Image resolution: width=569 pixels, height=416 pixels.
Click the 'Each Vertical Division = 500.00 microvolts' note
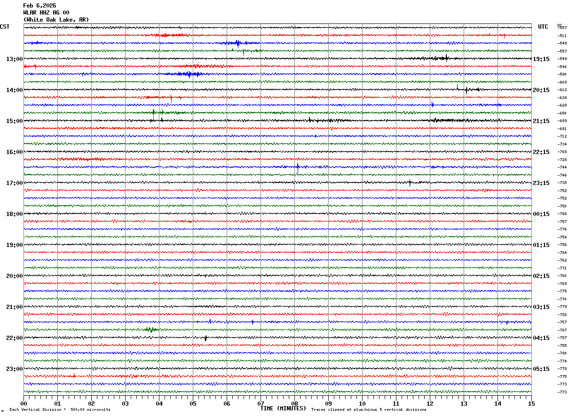pyautogui.click(x=60, y=410)
